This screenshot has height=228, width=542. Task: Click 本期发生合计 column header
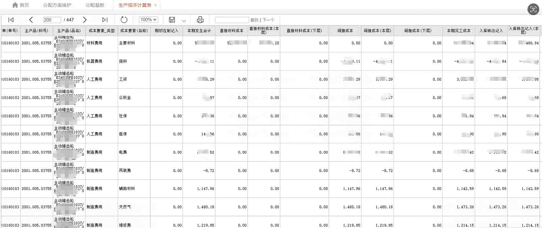pyautogui.click(x=199, y=31)
